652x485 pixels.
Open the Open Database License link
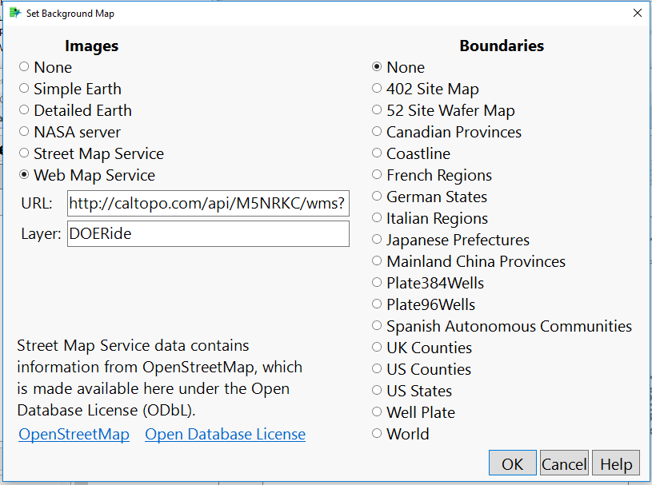pos(225,435)
